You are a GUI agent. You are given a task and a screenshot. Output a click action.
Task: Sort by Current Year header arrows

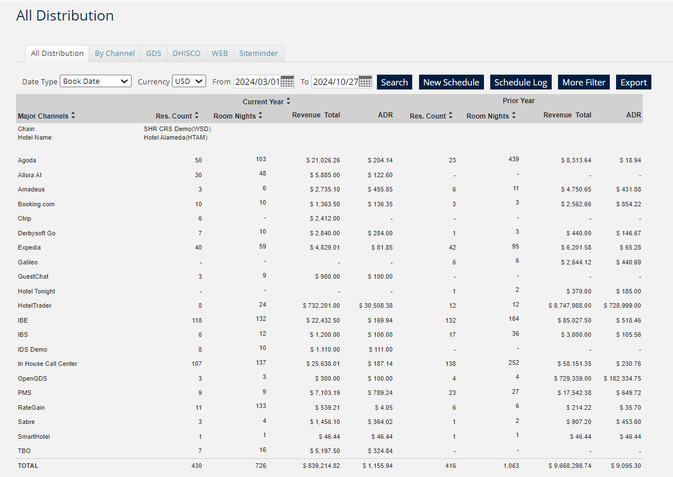(x=289, y=101)
